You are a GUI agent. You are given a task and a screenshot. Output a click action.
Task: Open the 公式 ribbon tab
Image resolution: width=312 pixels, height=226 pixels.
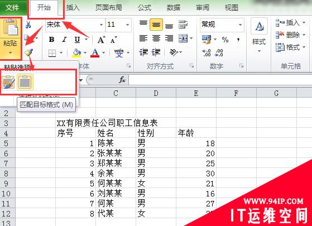[x=145, y=8]
